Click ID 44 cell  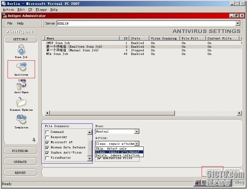[125, 54]
